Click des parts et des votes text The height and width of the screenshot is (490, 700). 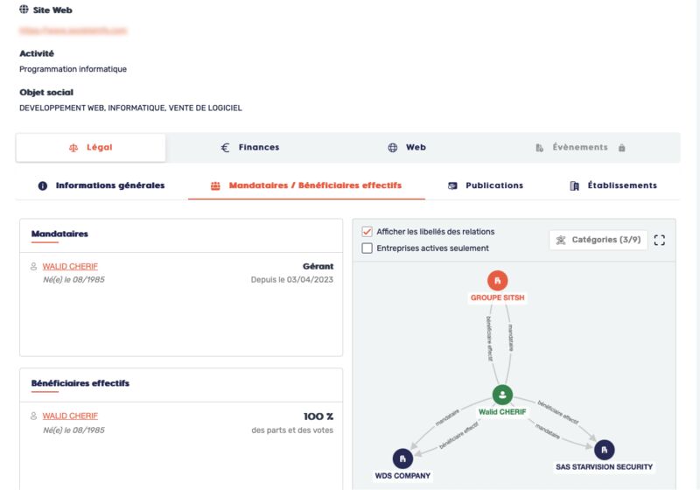tap(292, 430)
